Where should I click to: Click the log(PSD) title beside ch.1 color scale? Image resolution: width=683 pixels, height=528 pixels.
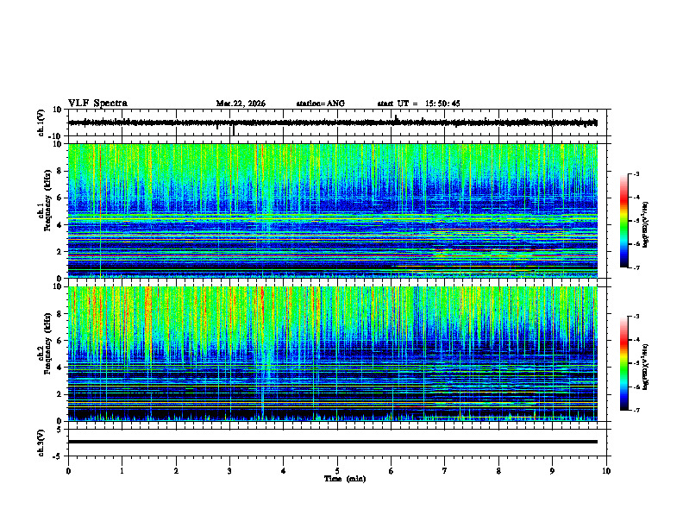click(646, 225)
